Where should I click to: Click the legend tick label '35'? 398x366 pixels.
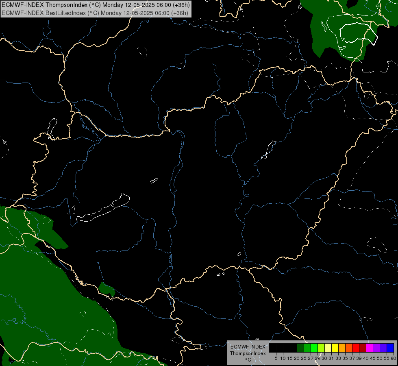tap(345, 358)
